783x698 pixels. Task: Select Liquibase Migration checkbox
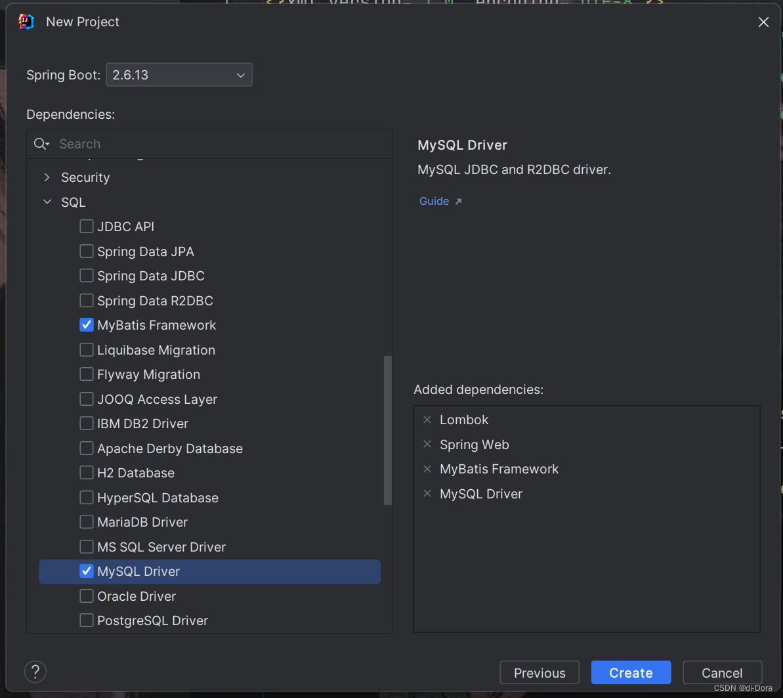[x=87, y=350]
